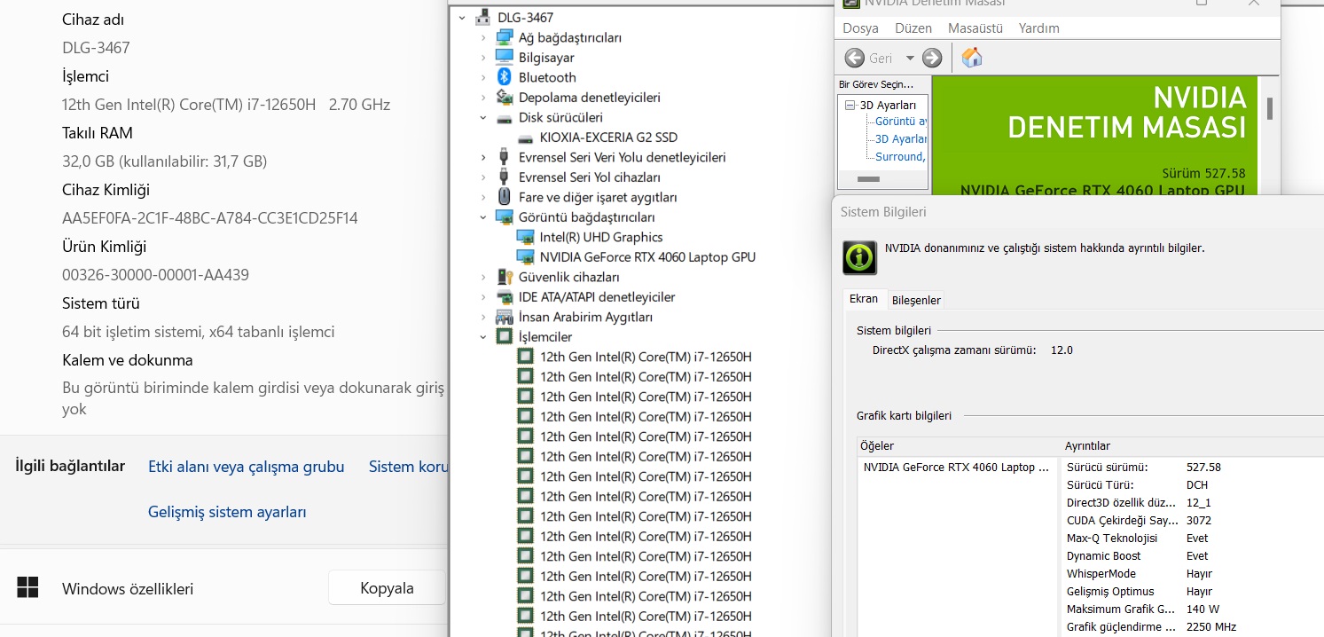
Task: Click the task pane horizontal scrollbar
Action: pos(869,178)
